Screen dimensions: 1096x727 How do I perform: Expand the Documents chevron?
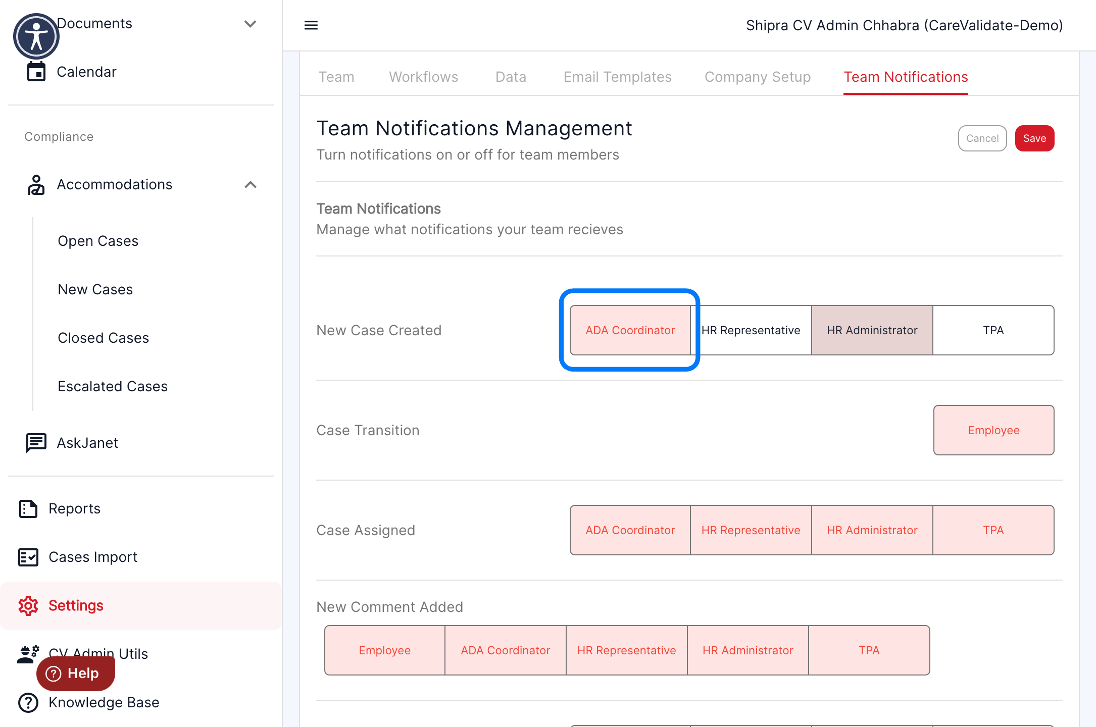251,24
